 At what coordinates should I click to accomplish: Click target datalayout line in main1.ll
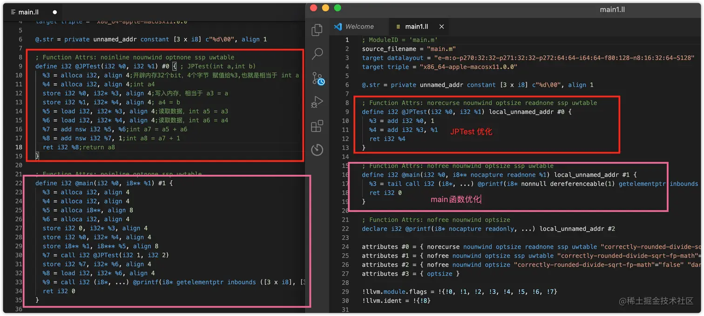[528, 58]
